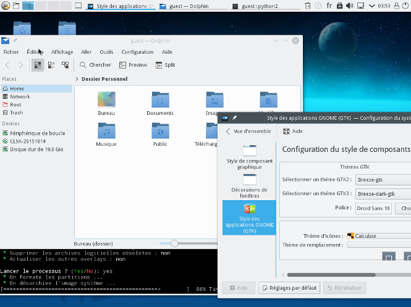The width and height of the screenshot is (411, 307).
Task: Open the display/network monitor tray icon
Action: point(361,6)
